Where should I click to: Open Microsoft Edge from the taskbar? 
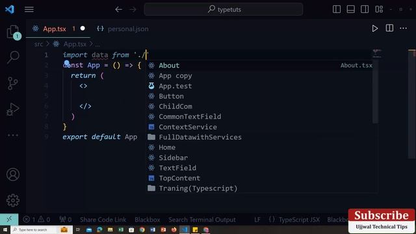99,229
